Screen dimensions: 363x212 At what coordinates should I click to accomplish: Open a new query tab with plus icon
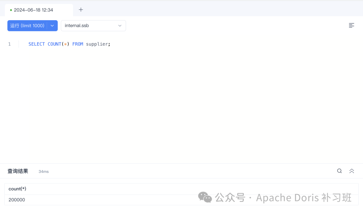81,10
